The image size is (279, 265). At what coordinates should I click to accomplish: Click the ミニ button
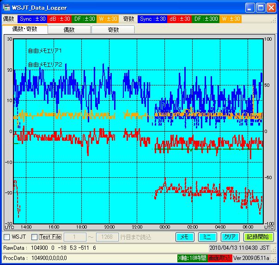[x=207, y=237]
